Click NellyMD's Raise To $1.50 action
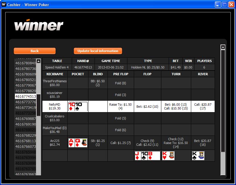The width and height of the screenshot is (236, 185). click(121, 107)
